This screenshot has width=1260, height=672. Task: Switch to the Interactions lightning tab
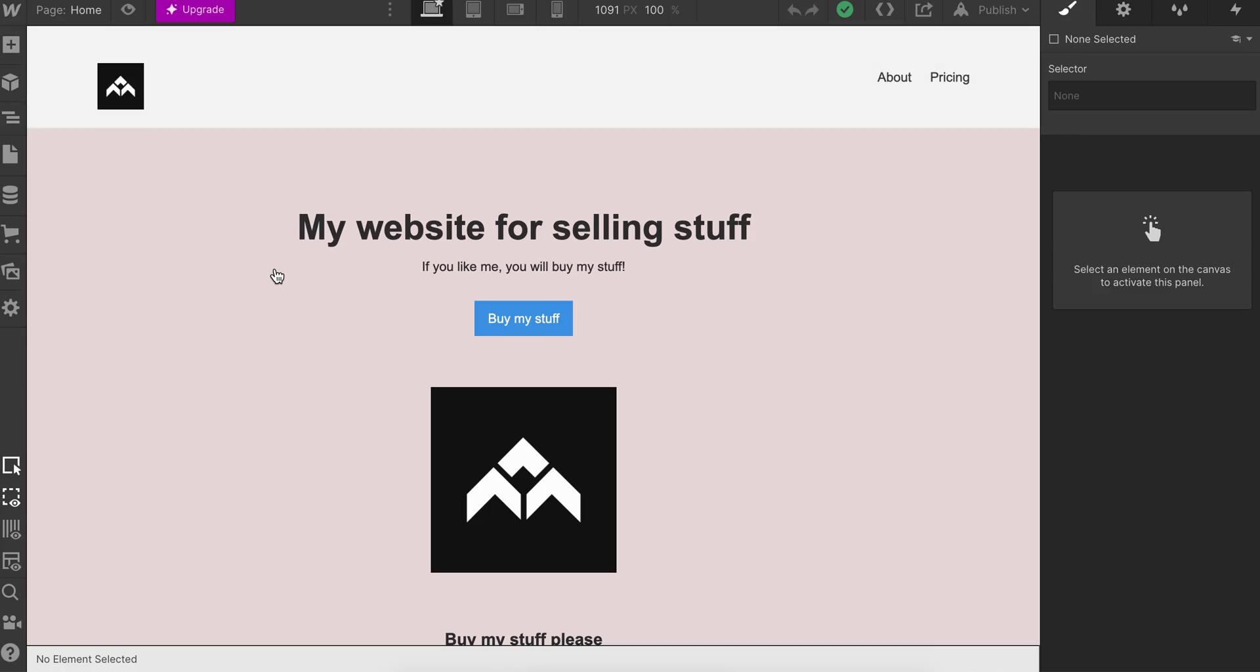click(1236, 10)
